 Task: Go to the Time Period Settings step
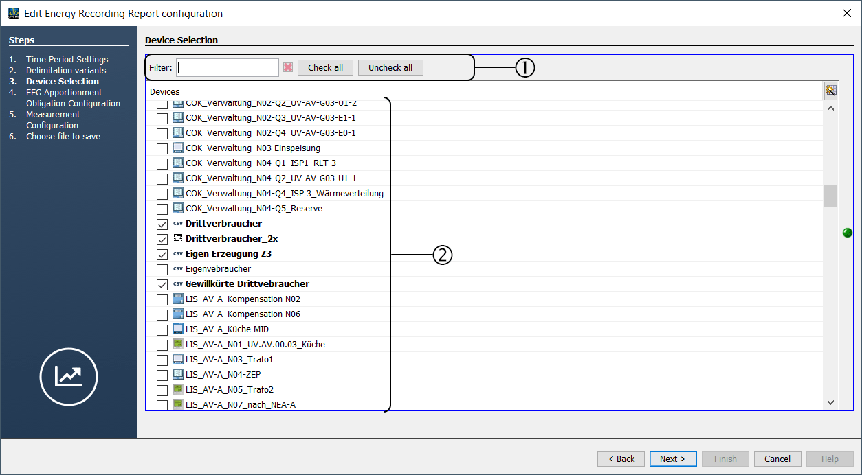click(x=67, y=60)
